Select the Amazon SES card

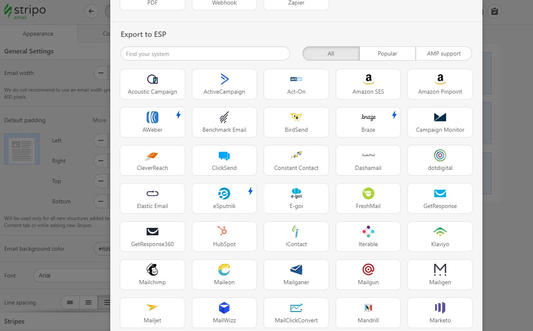(368, 84)
